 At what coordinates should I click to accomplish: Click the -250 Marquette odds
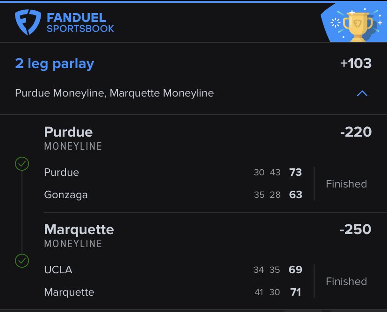(355, 229)
